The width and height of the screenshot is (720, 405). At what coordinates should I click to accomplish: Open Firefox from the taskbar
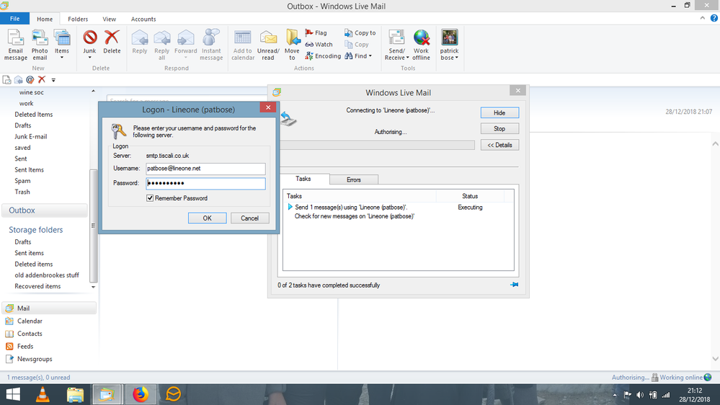click(140, 394)
